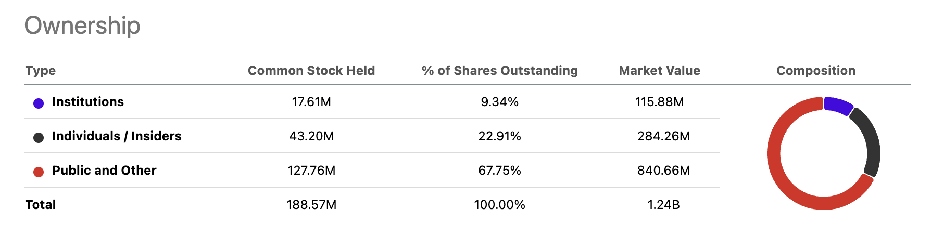Select the Individuals / Insiders row label
The width and height of the screenshot is (931, 235).
click(x=117, y=136)
